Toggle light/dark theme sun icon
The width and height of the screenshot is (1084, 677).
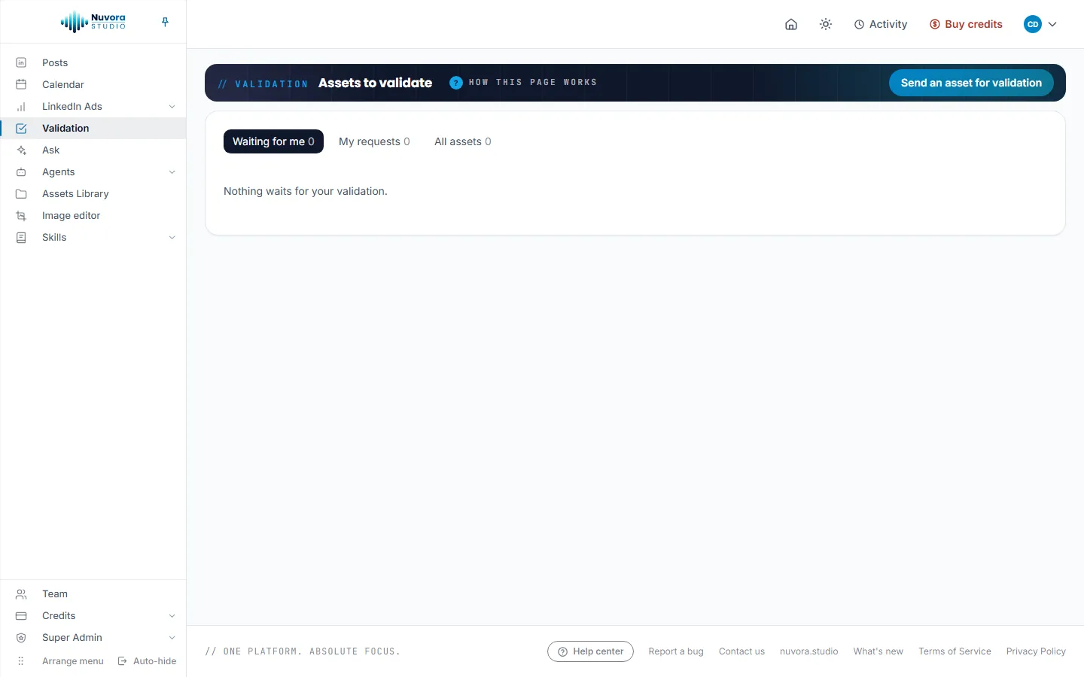point(826,24)
